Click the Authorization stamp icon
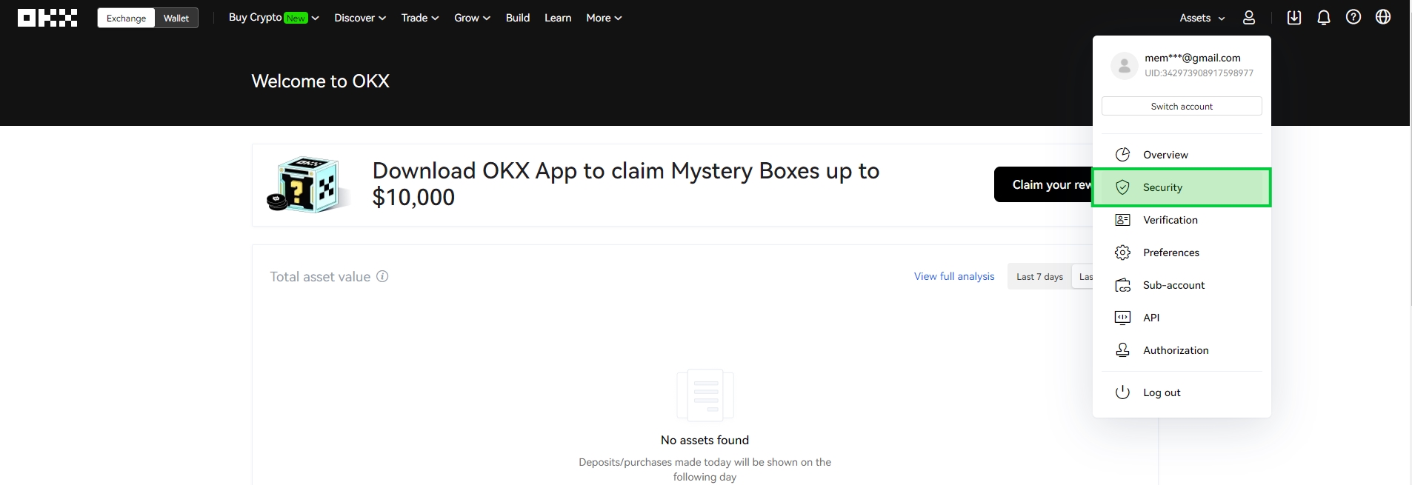Screen dimensions: 1412x485 point(1123,350)
